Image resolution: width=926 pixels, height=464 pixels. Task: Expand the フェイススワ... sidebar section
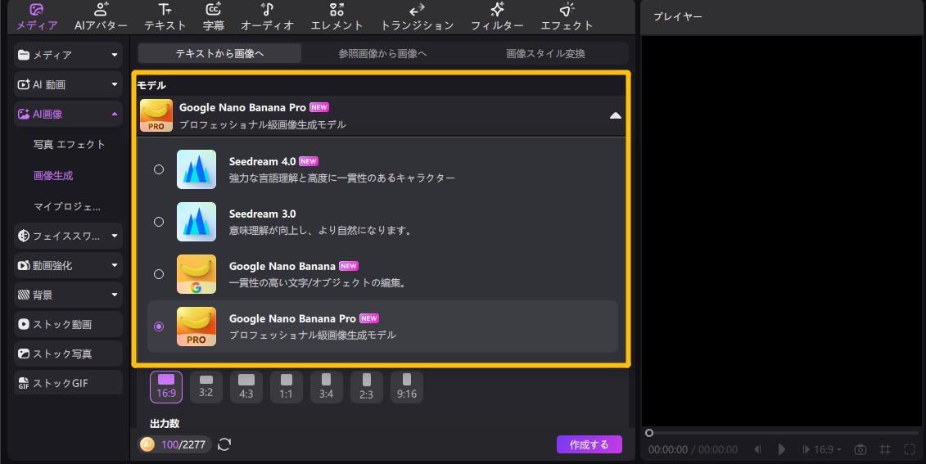coord(115,236)
